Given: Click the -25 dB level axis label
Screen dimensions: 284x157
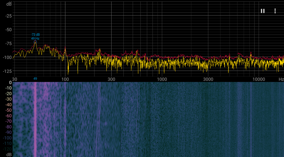Looking at the screenshot, I should pos(8,16).
